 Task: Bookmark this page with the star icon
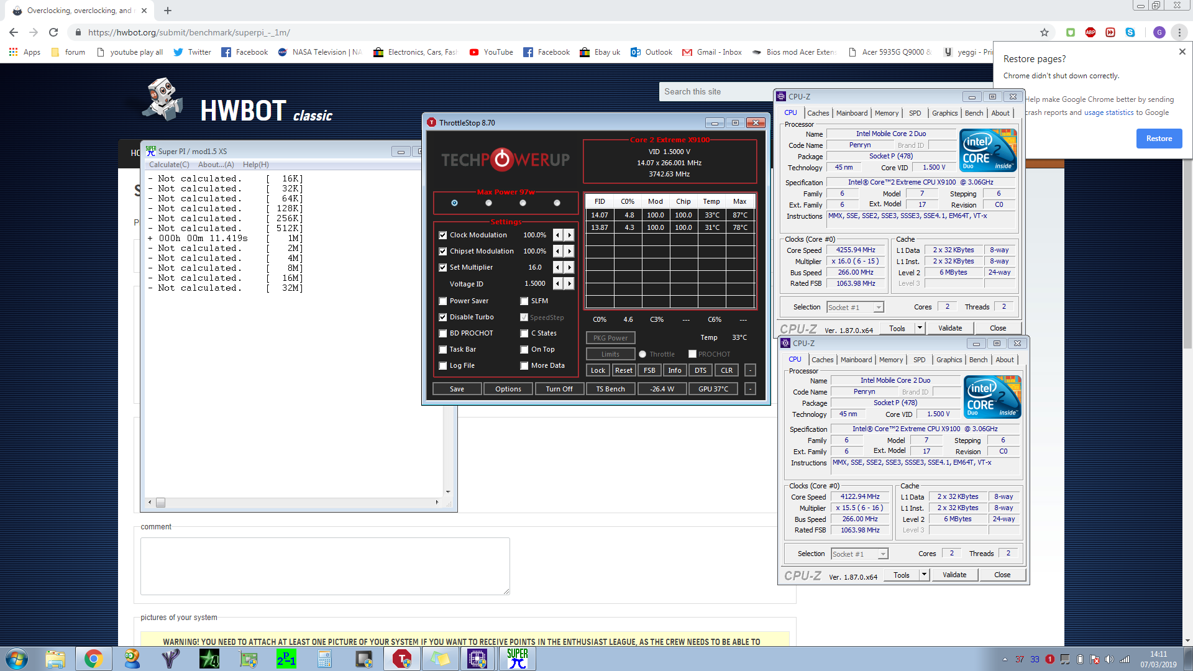1044,32
